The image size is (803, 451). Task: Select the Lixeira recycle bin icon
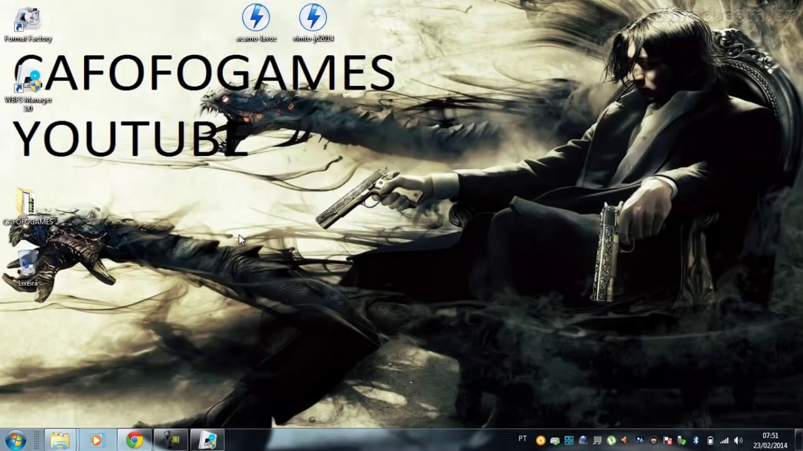[x=28, y=269]
